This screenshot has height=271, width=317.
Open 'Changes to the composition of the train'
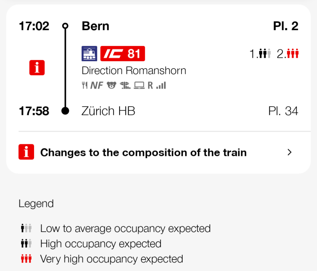[x=143, y=152]
